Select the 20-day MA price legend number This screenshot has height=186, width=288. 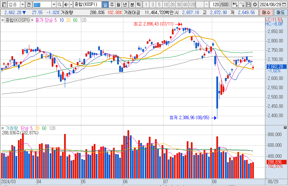click(x=68, y=20)
